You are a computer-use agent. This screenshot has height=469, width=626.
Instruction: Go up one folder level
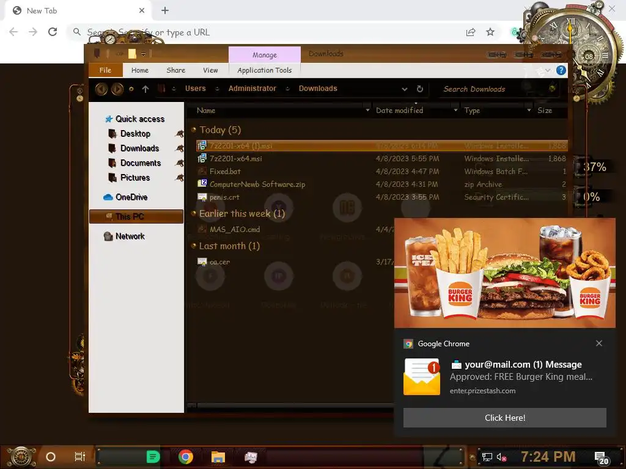click(x=145, y=89)
